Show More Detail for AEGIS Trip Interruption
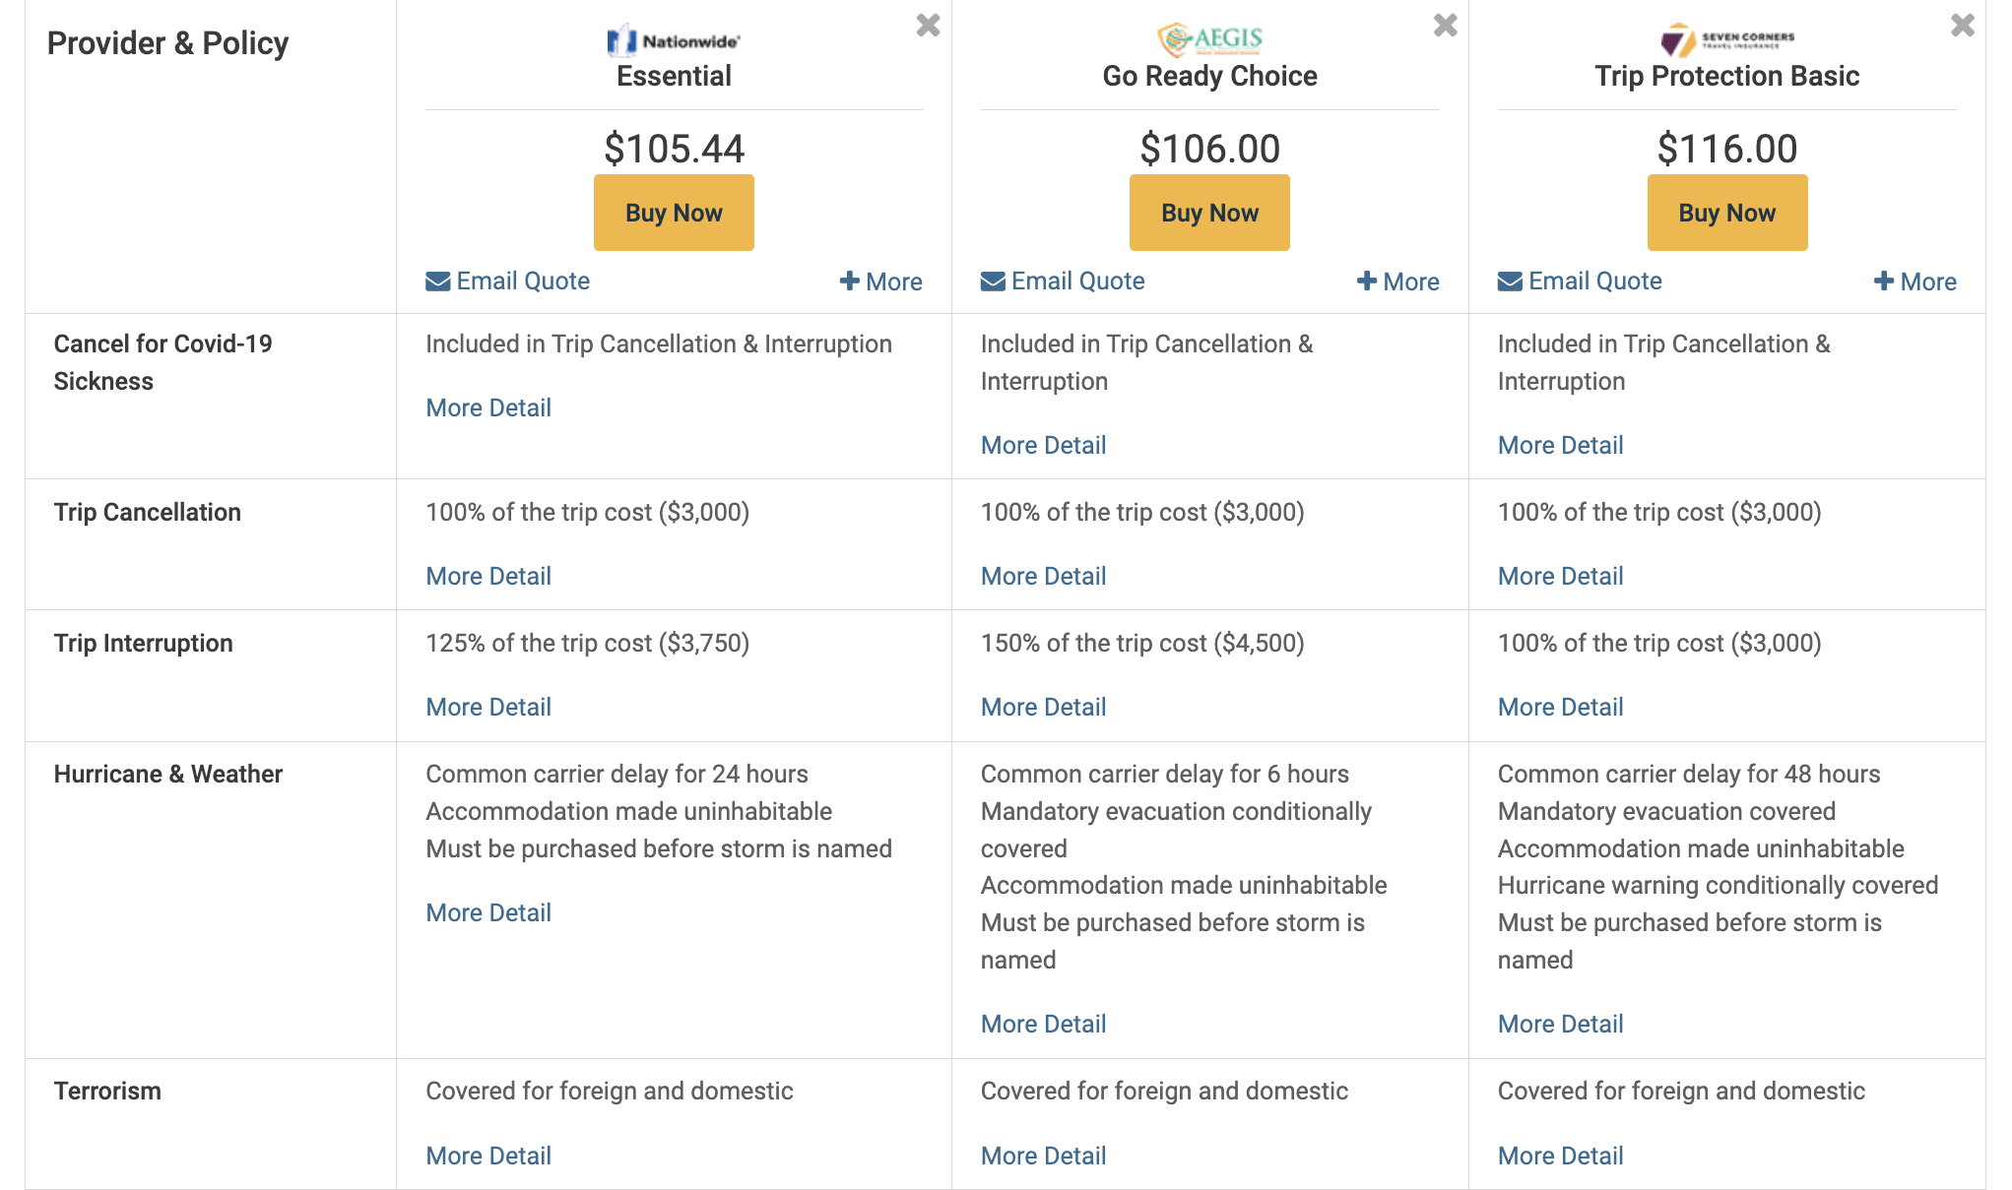The image size is (2012, 1190). (x=1044, y=707)
